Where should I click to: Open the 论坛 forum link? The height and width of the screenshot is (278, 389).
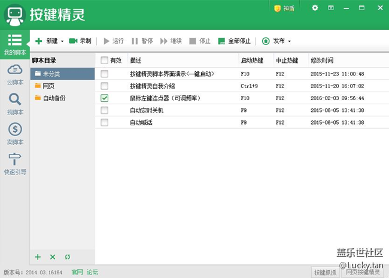pyautogui.click(x=92, y=272)
